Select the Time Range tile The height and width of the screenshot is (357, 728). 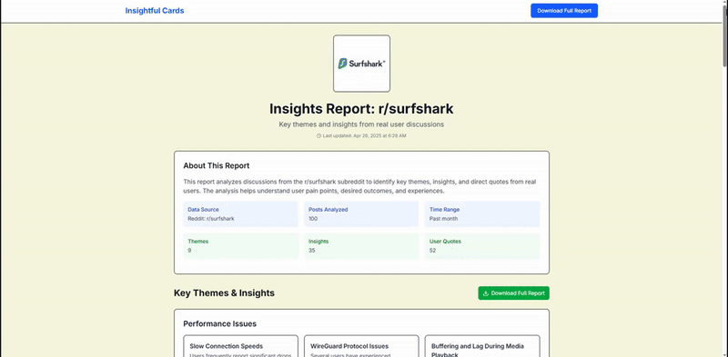482,213
